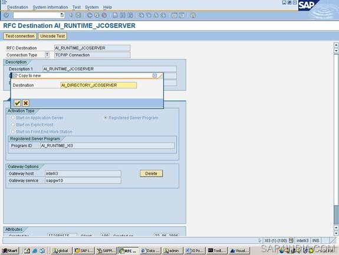This screenshot has height=255, width=339.
Task: Click the green Back arrow icon
Action: coord(90,15)
